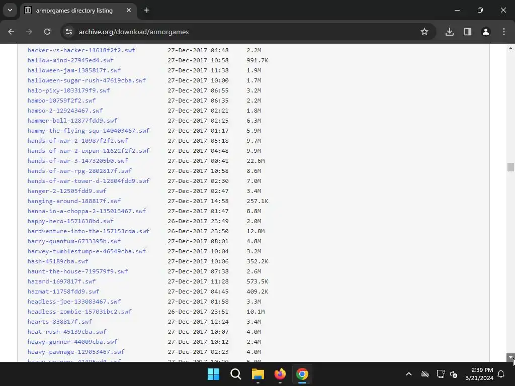The height and width of the screenshot is (386, 515).
Task: Open hanging-around-188817f.swf link
Action: point(74,201)
